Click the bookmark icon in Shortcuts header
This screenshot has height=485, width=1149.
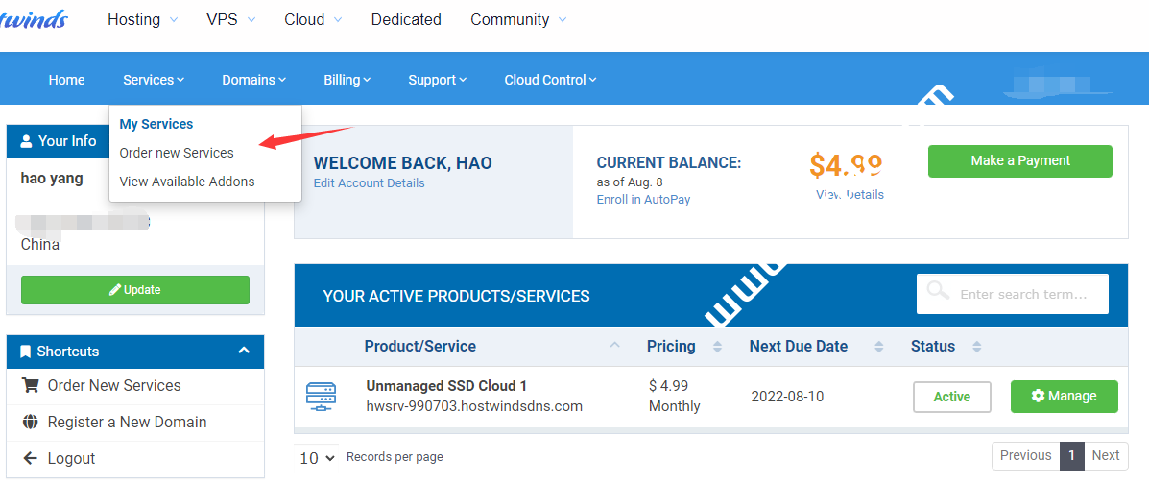26,352
